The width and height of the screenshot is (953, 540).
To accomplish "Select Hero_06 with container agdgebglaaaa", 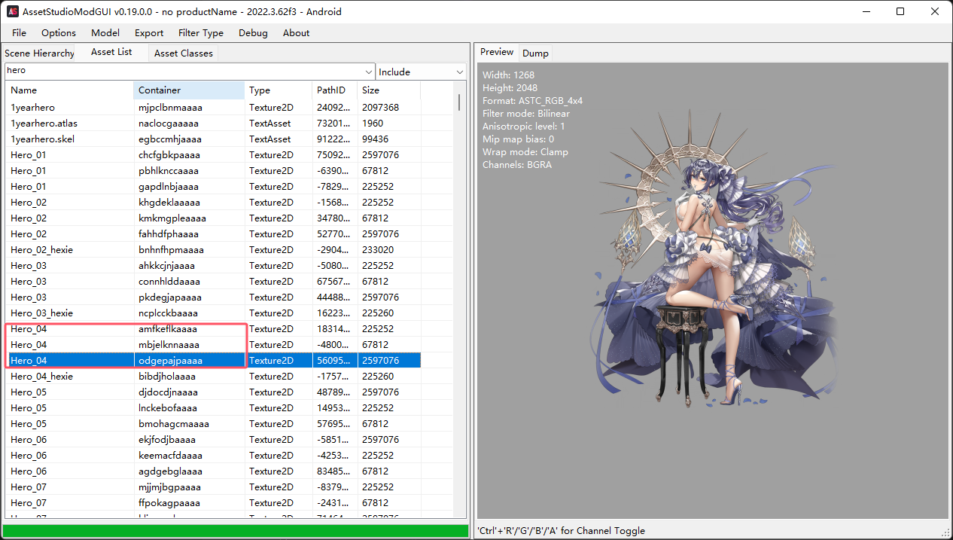I will coord(213,471).
